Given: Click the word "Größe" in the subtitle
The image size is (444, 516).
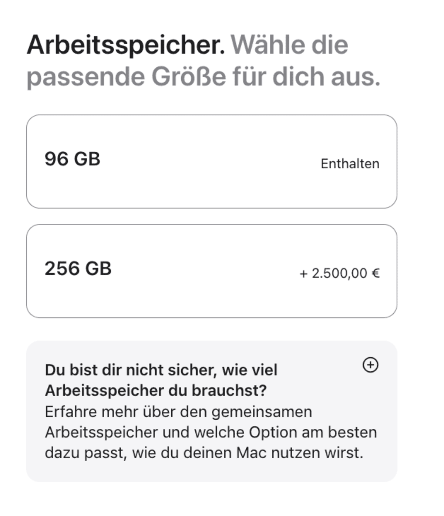Looking at the screenshot, I should coord(188,77).
